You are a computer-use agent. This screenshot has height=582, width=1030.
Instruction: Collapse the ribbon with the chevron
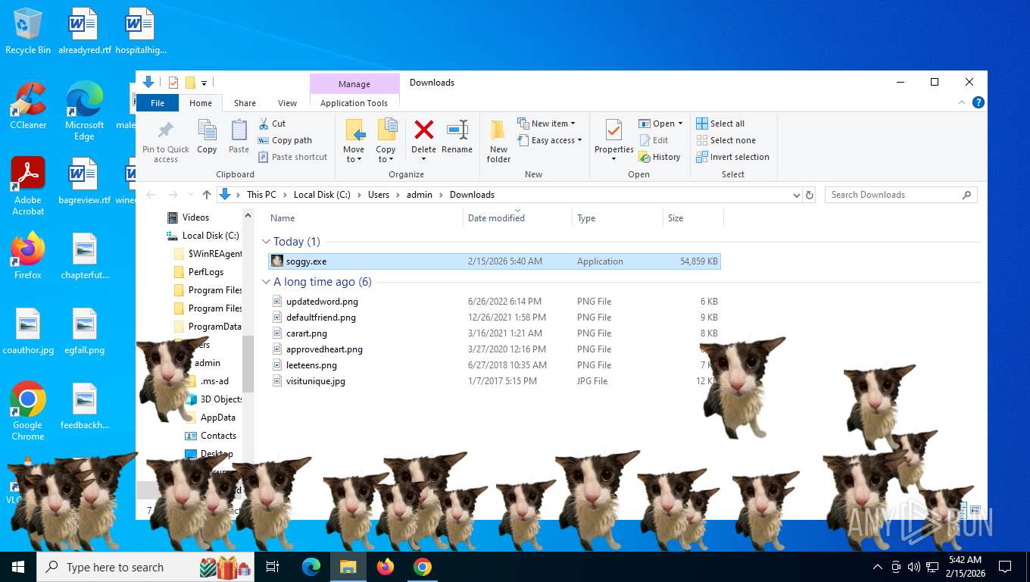click(963, 102)
